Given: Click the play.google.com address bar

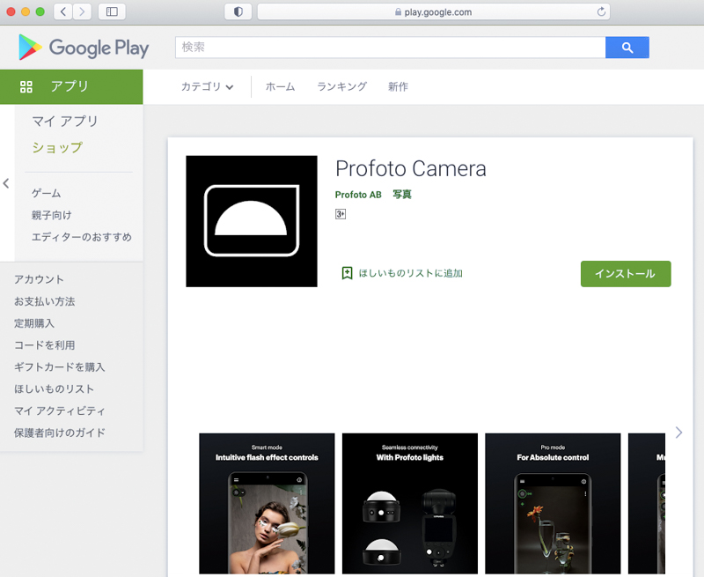Looking at the screenshot, I should [x=433, y=11].
